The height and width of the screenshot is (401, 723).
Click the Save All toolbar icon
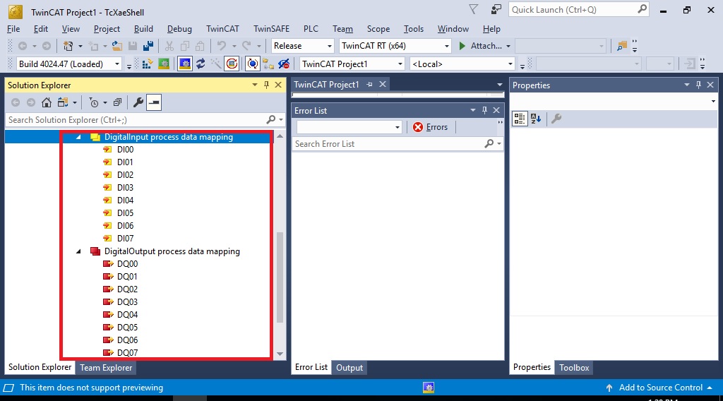(x=148, y=46)
